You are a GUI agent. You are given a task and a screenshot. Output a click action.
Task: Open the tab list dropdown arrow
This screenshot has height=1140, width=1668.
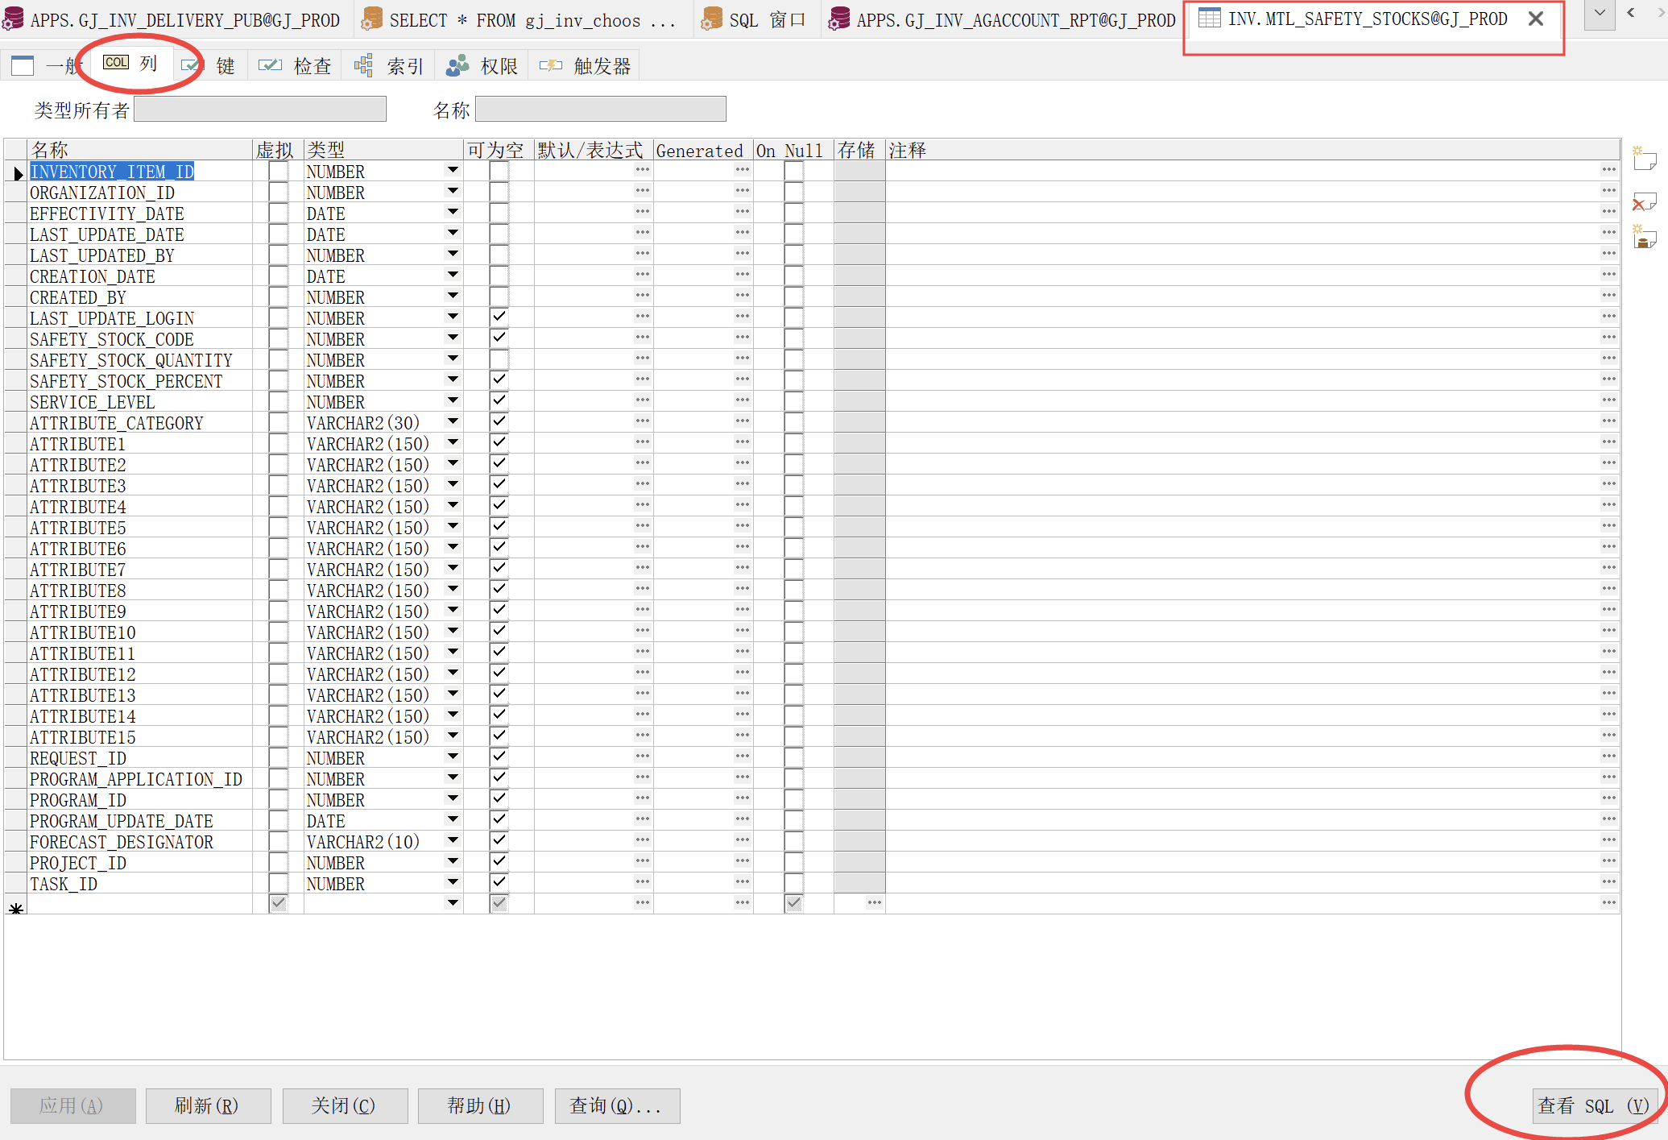click(x=1599, y=14)
